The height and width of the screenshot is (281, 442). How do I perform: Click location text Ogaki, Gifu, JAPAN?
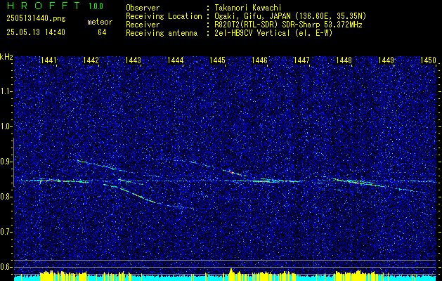pos(253,16)
